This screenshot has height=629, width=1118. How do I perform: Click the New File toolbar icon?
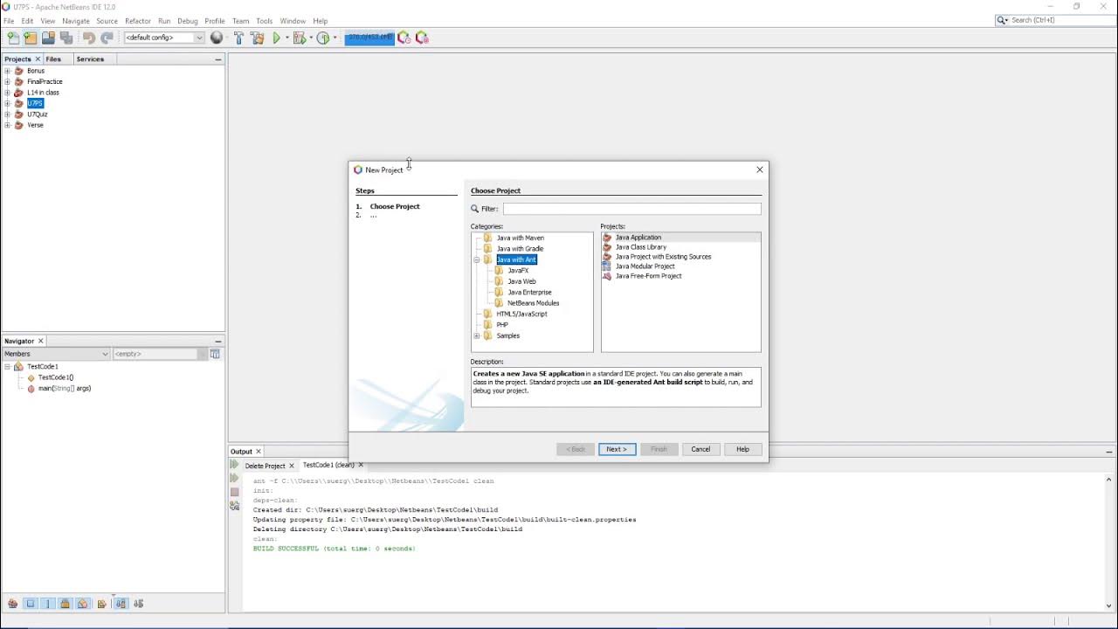click(13, 38)
